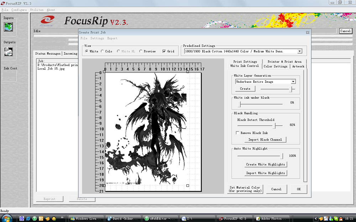
Task: Select Colo view radio button
Action: click(x=103, y=51)
